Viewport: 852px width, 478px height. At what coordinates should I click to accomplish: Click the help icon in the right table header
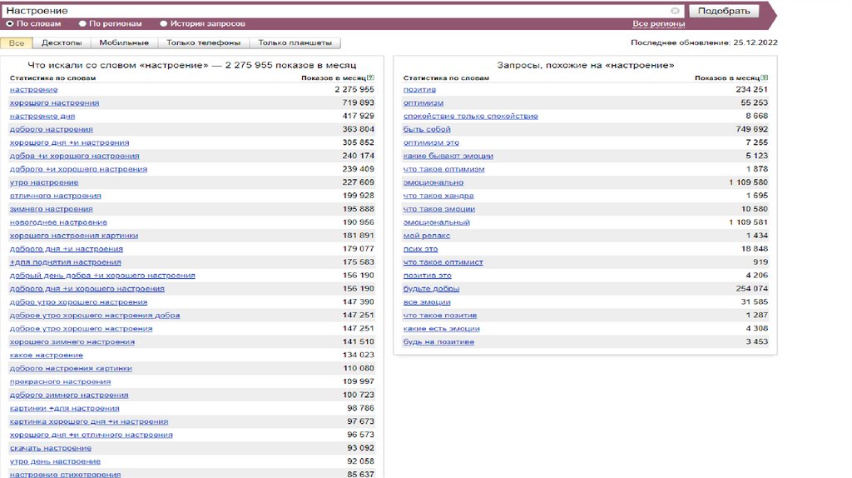(x=765, y=77)
